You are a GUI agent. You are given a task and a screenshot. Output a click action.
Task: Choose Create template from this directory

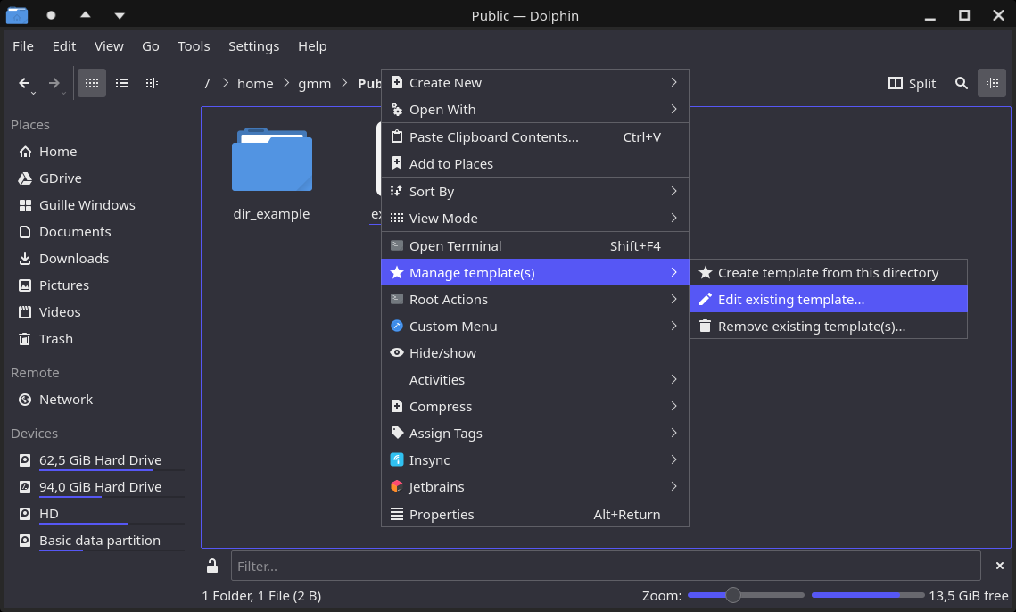[x=828, y=273]
